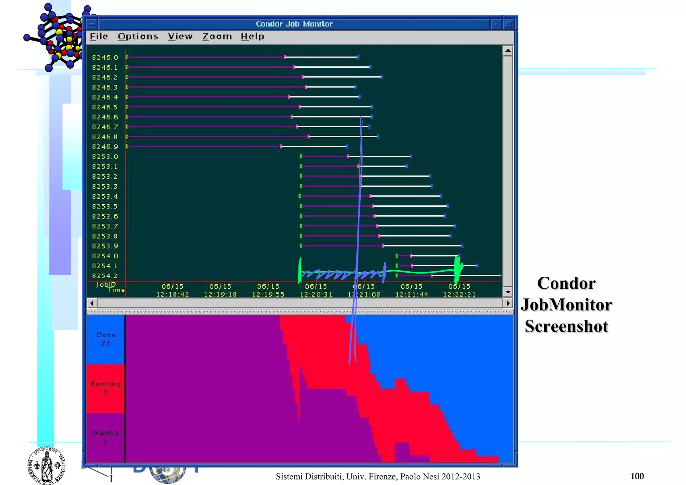Select job 8246.0 in the job list
686x485 pixels.
pos(105,57)
